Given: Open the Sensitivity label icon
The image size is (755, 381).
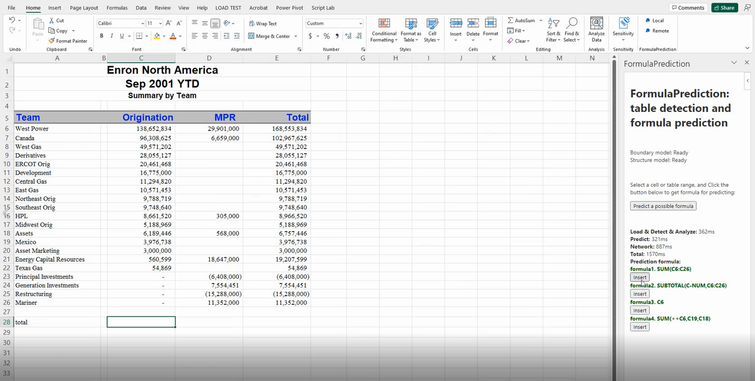Looking at the screenshot, I should click(623, 23).
